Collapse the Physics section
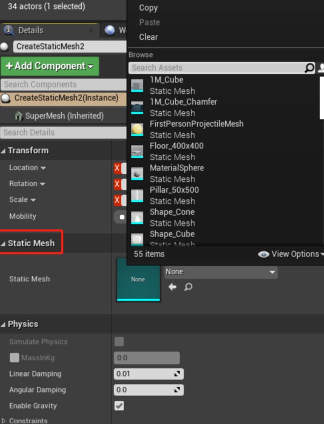 [x=3, y=324]
